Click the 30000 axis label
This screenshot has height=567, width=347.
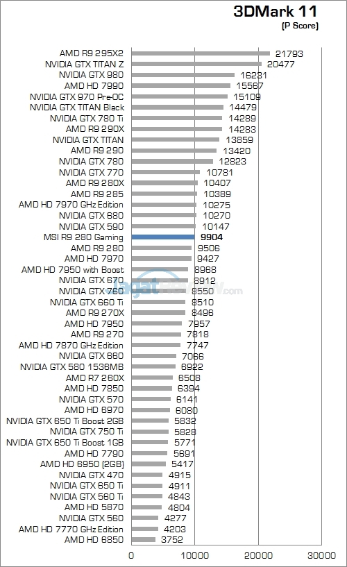(x=321, y=555)
